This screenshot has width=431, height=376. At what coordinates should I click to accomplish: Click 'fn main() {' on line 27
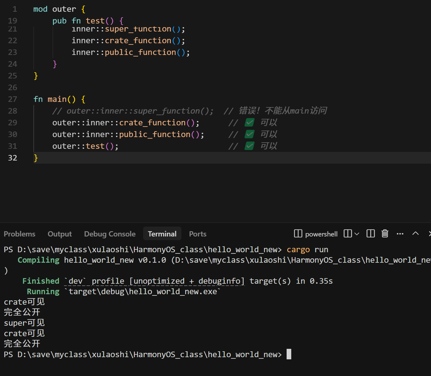click(x=59, y=99)
